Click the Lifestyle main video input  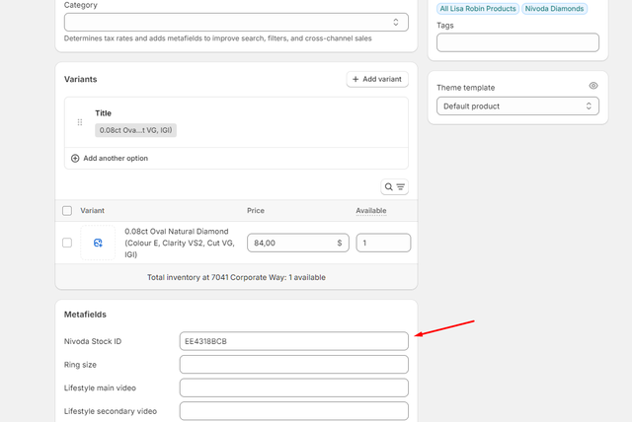tap(294, 387)
